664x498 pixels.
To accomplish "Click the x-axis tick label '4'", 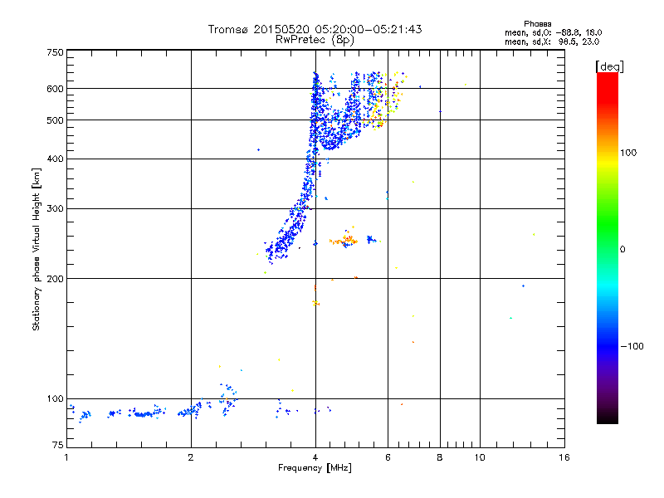I will (315, 457).
